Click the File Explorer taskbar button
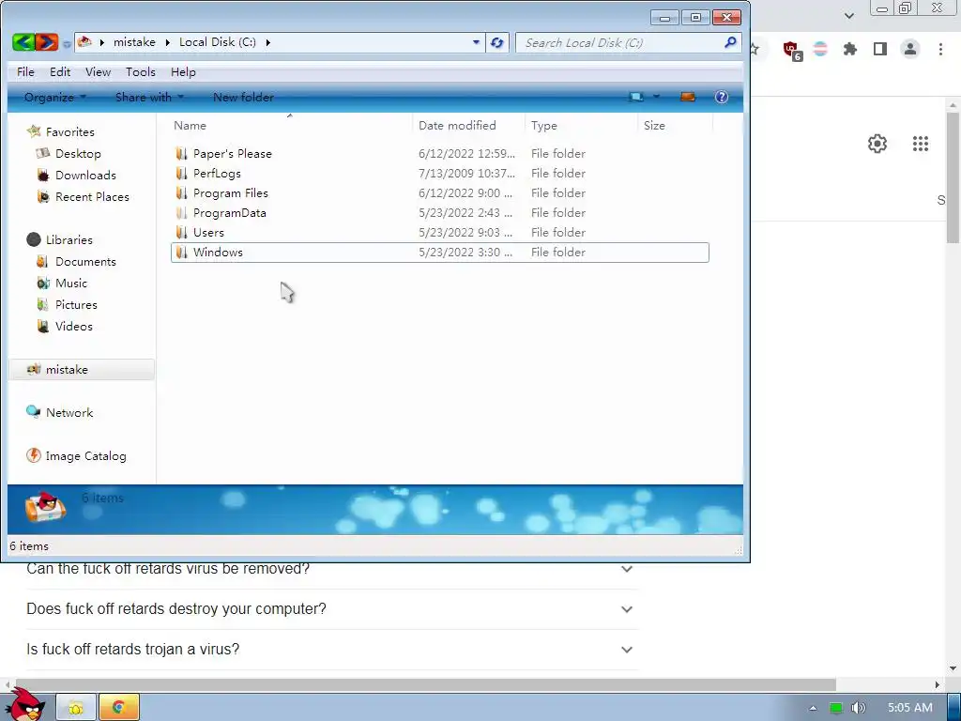Screen dimensions: 961x721 [x=76, y=708]
